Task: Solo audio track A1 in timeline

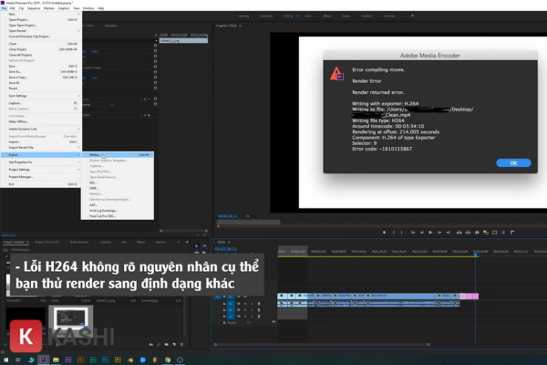Action: 252,304
